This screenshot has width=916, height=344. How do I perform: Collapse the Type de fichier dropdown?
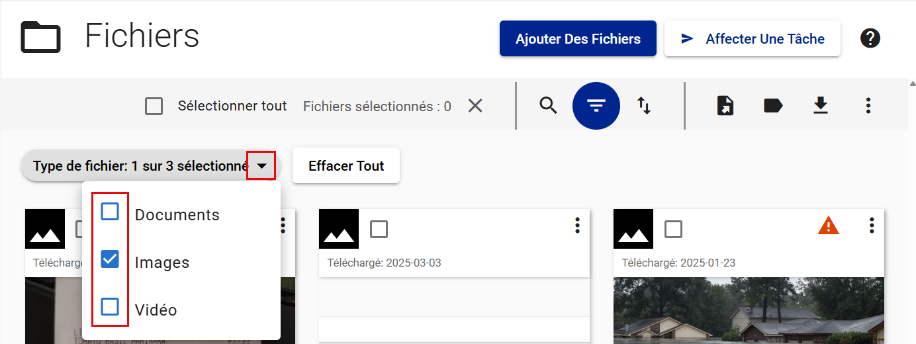click(261, 165)
